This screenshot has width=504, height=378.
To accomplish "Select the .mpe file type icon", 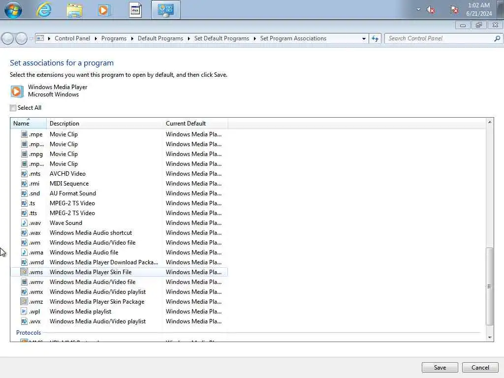I will [x=24, y=134].
